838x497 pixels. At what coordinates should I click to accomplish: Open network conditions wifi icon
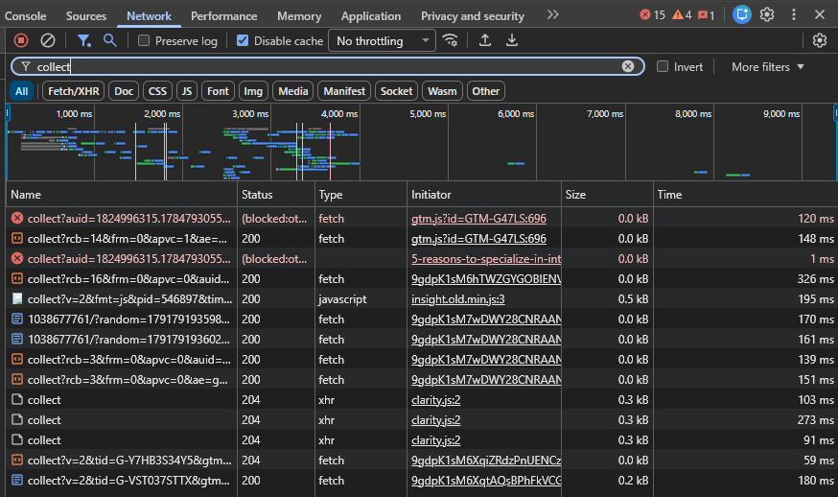tap(450, 40)
